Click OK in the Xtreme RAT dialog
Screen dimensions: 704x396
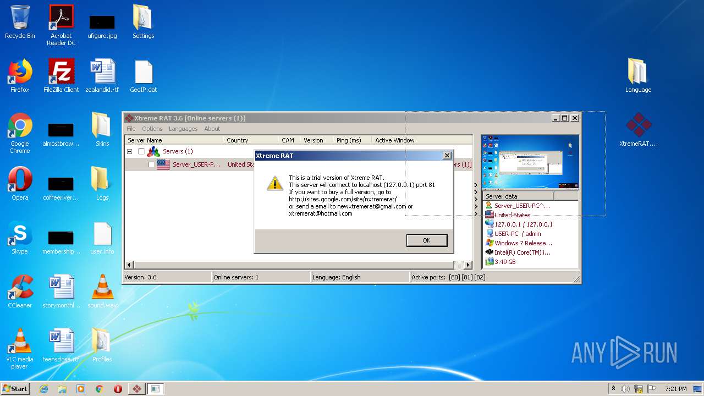pos(426,240)
